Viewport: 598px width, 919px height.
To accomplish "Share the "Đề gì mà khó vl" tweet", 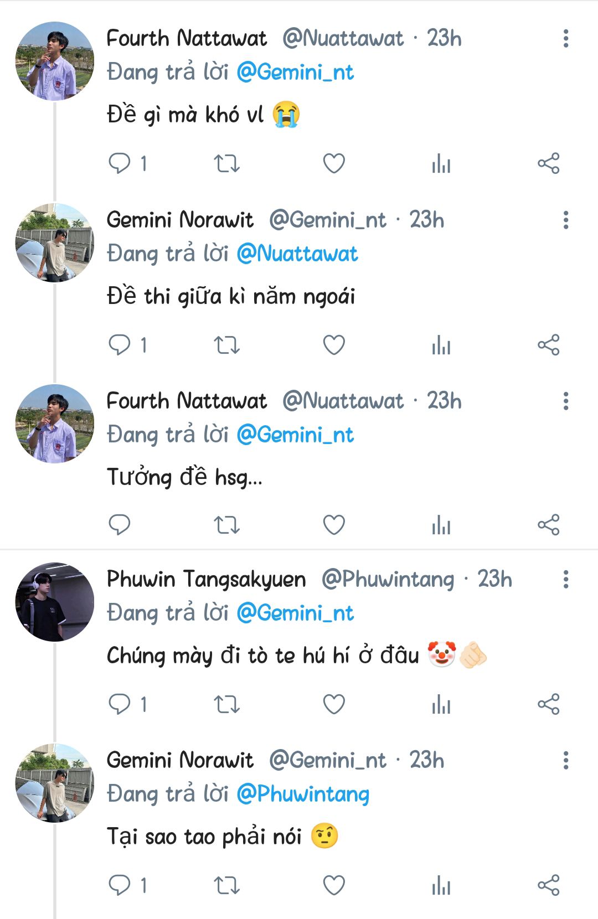I will click(x=548, y=163).
